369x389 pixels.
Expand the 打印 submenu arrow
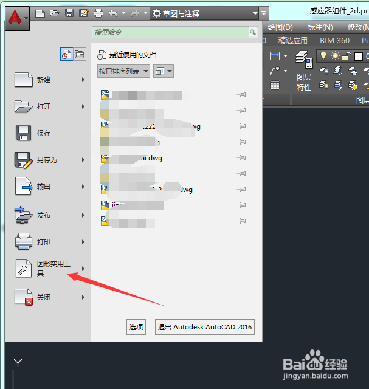tap(83, 242)
